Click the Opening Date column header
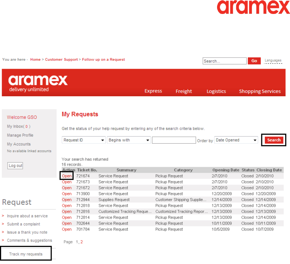Screen dimensions: 290x264 (x=226, y=170)
